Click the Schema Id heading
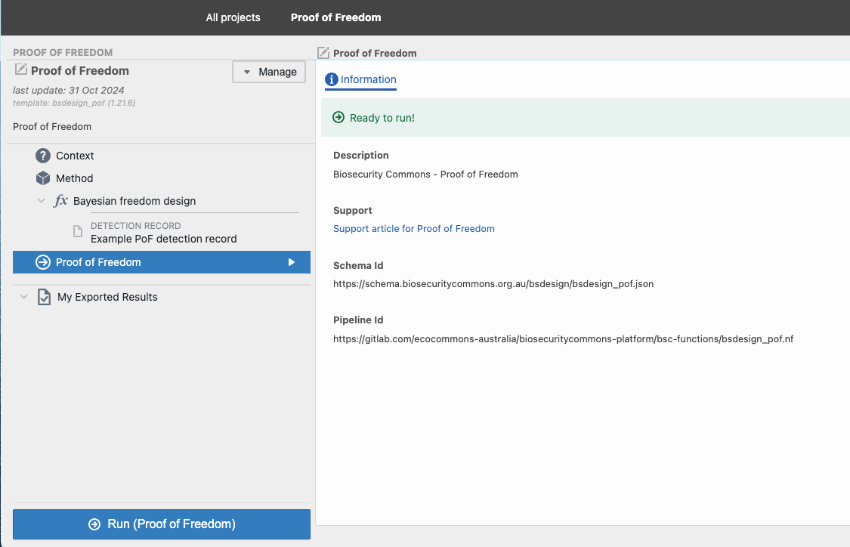 coord(358,266)
